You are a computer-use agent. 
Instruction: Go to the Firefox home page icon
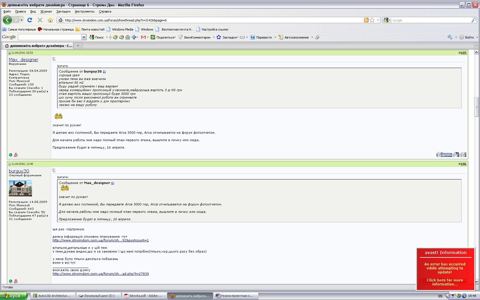click(50, 20)
